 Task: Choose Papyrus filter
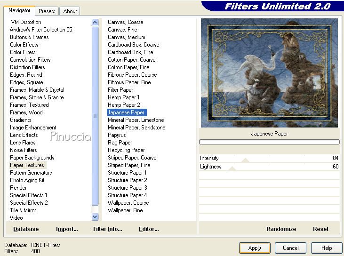(x=117, y=135)
